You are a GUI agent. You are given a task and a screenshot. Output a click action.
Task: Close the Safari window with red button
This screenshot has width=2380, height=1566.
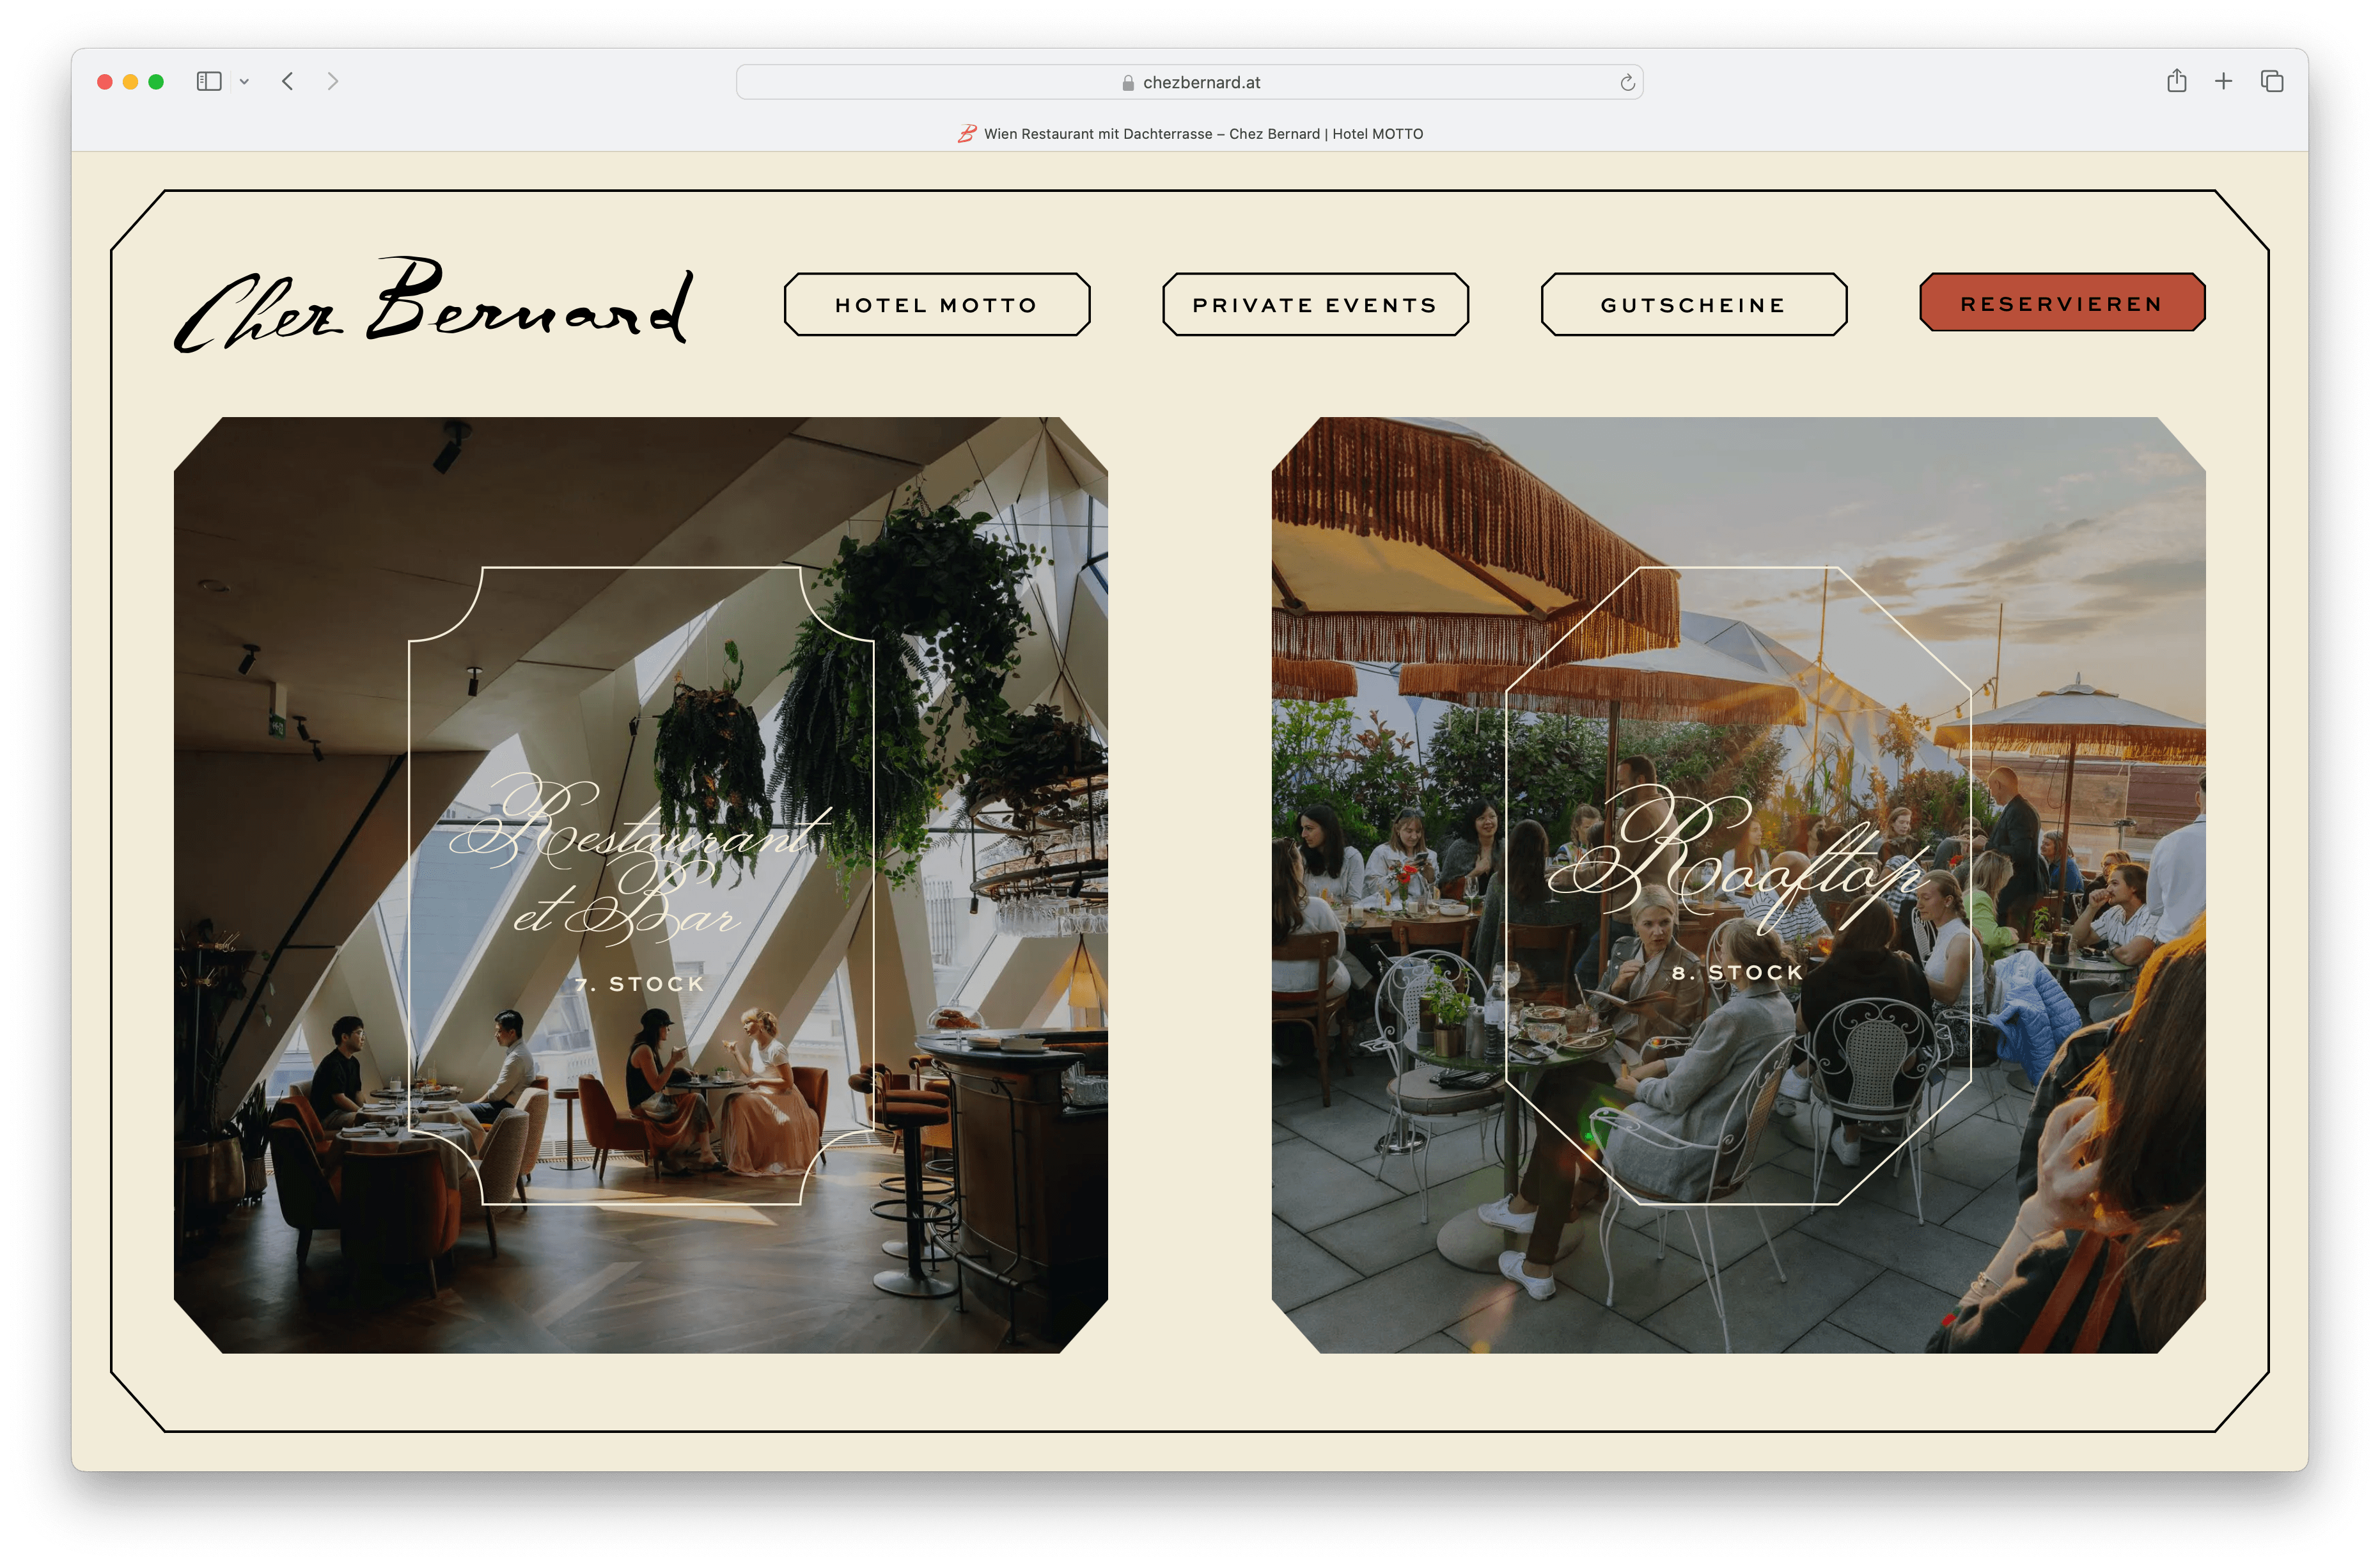pos(105,82)
